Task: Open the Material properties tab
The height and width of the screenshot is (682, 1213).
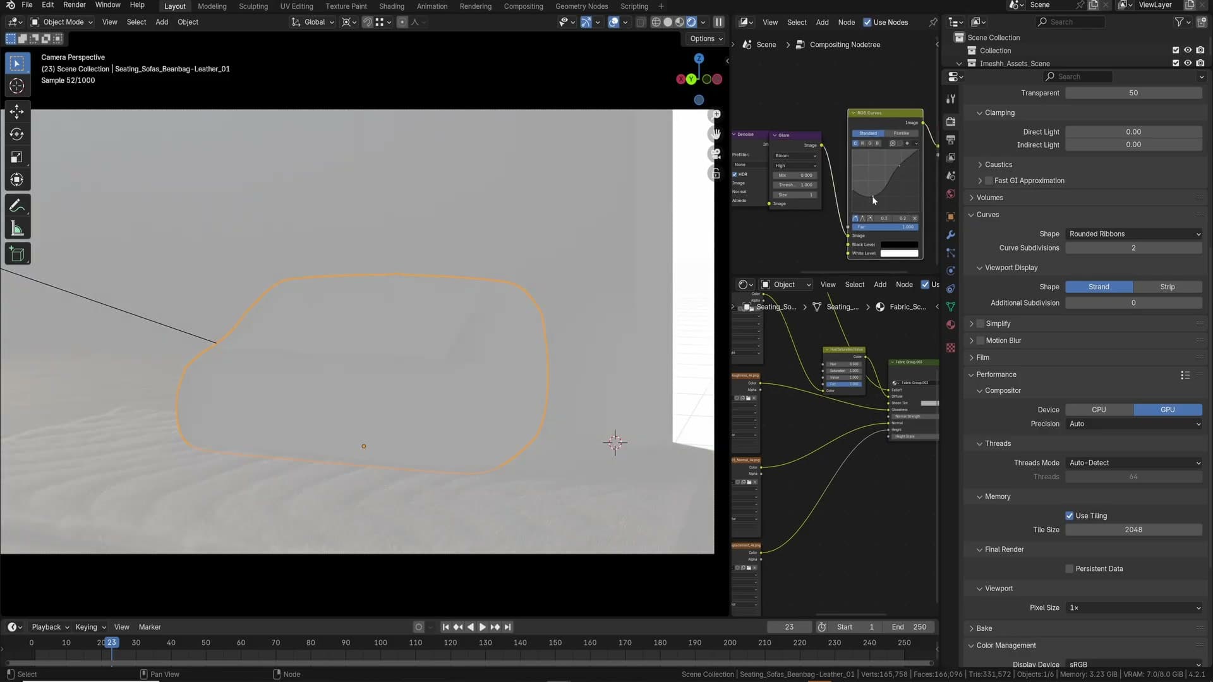Action: [951, 325]
